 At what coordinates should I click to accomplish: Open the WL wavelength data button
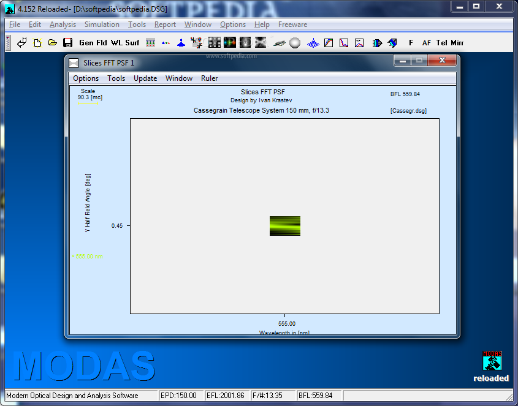tap(116, 43)
